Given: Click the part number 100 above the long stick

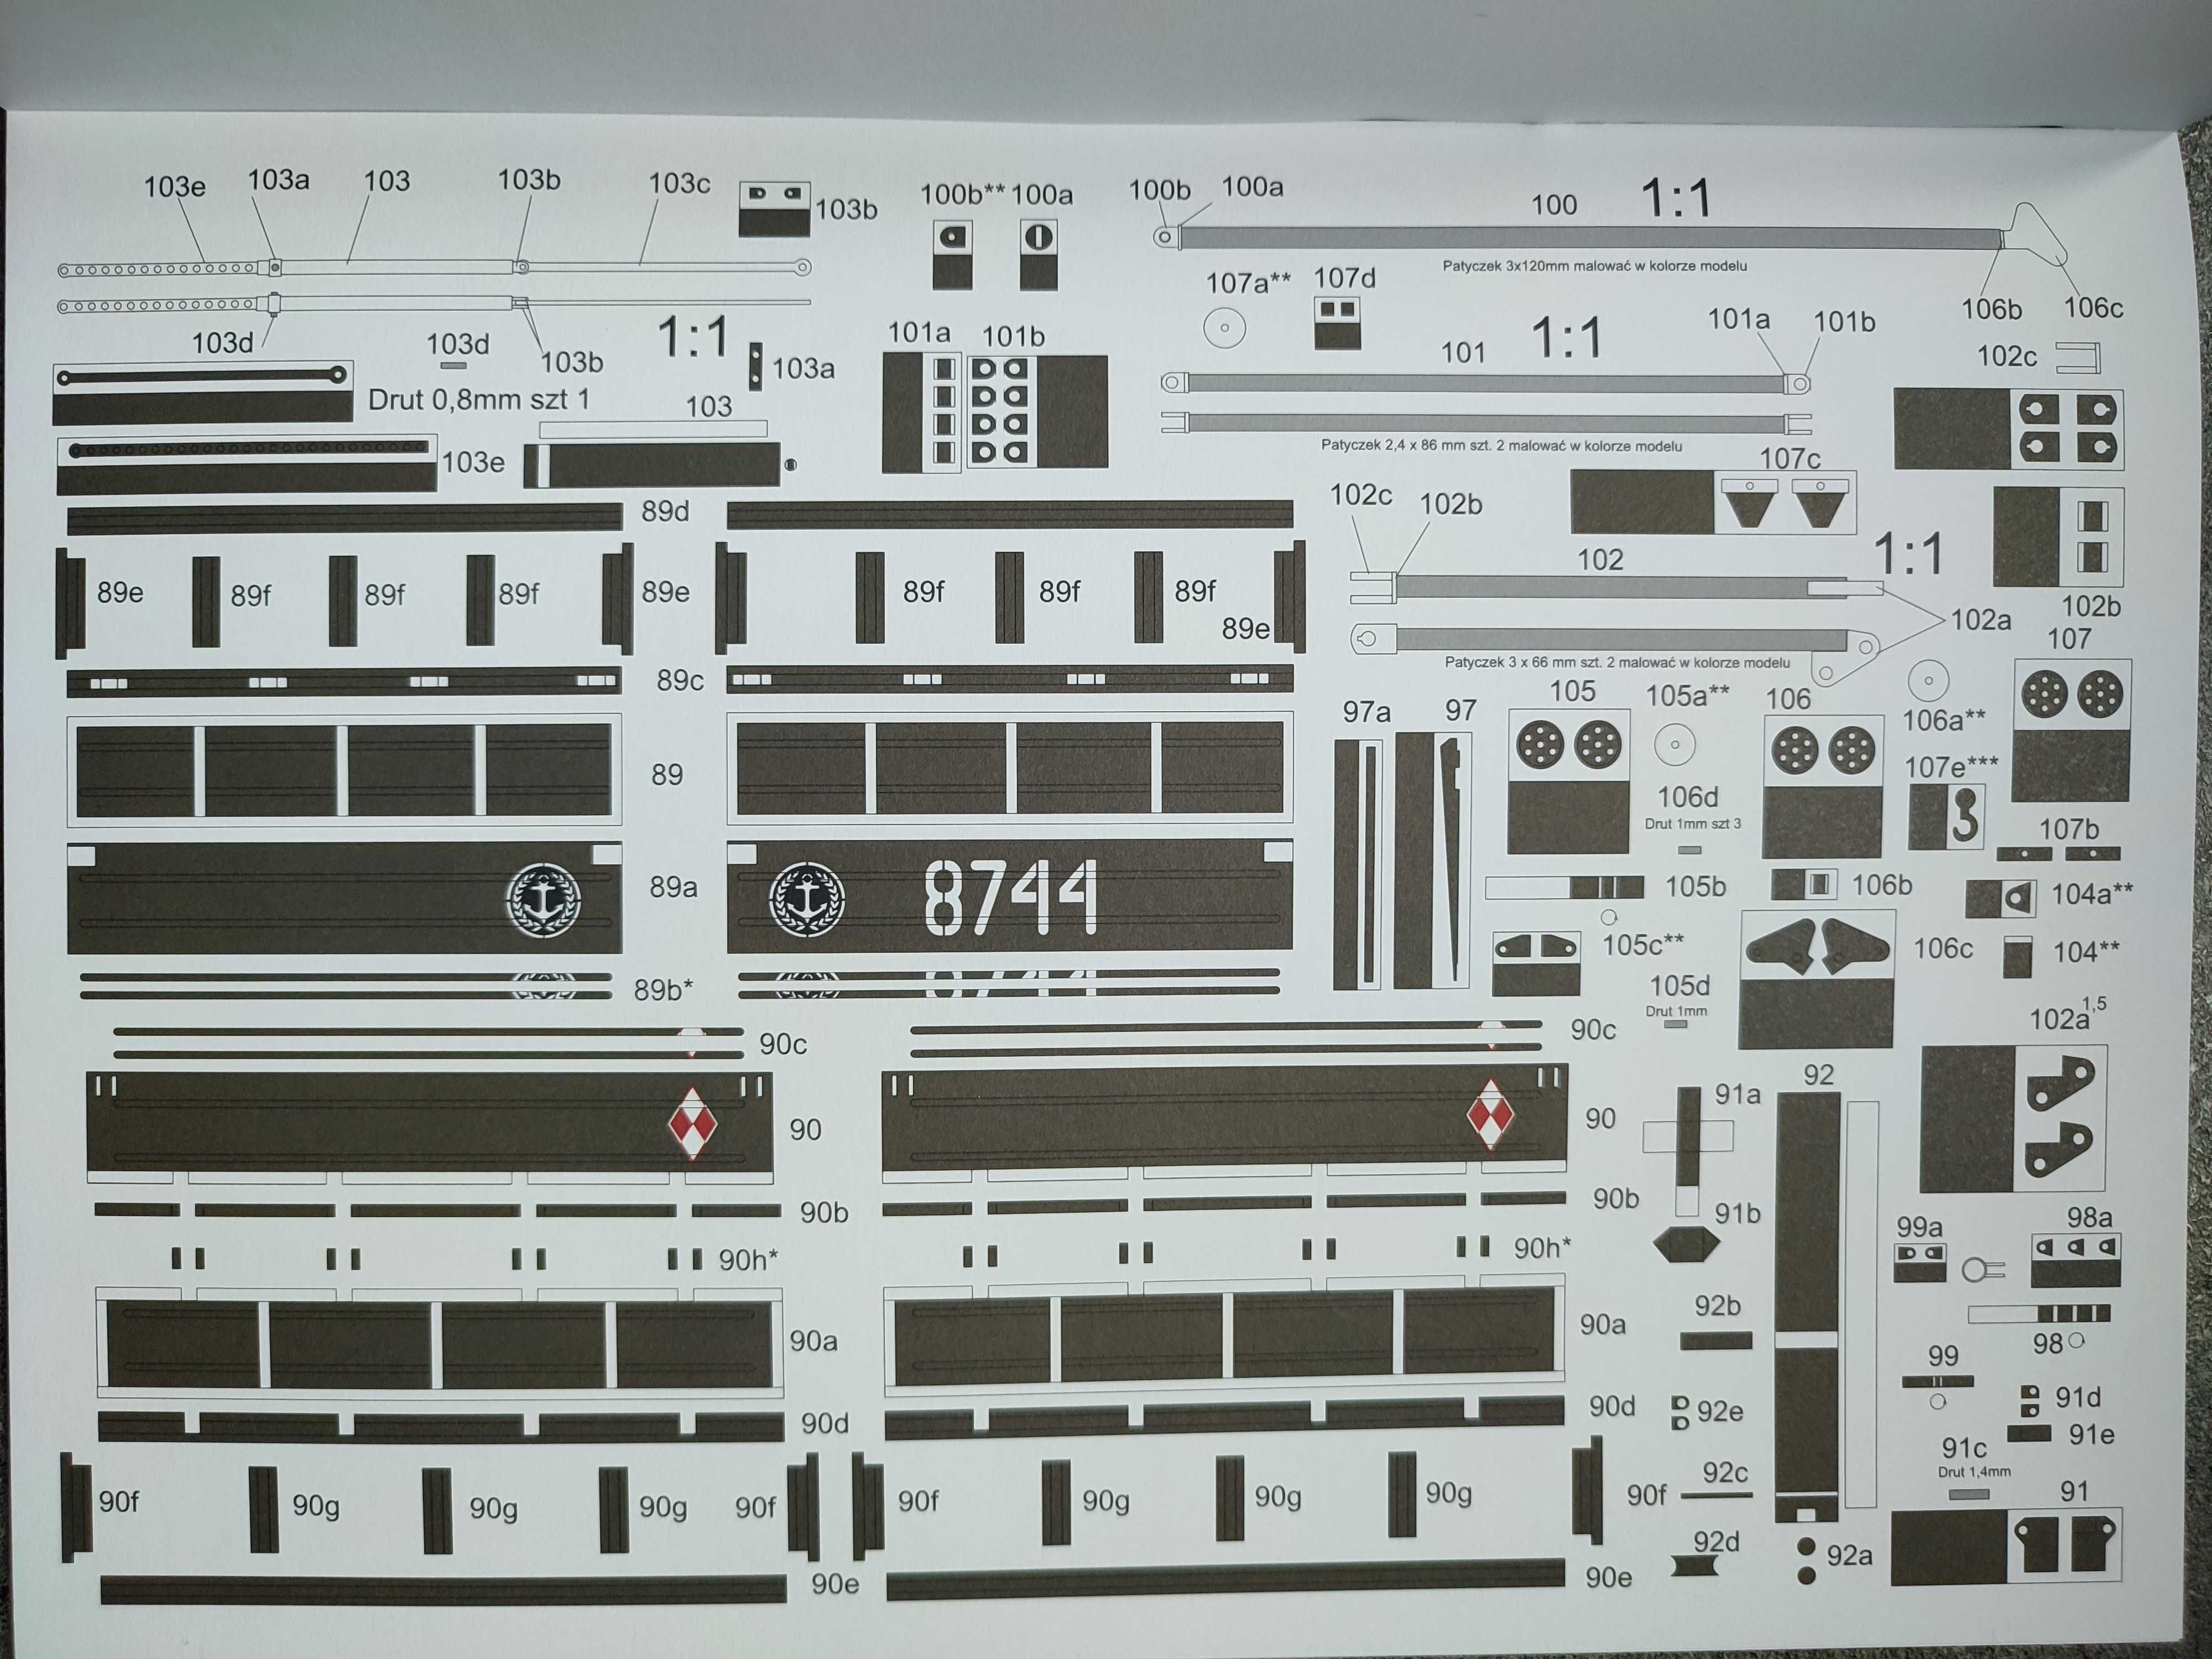Looking at the screenshot, I should click(1554, 205).
